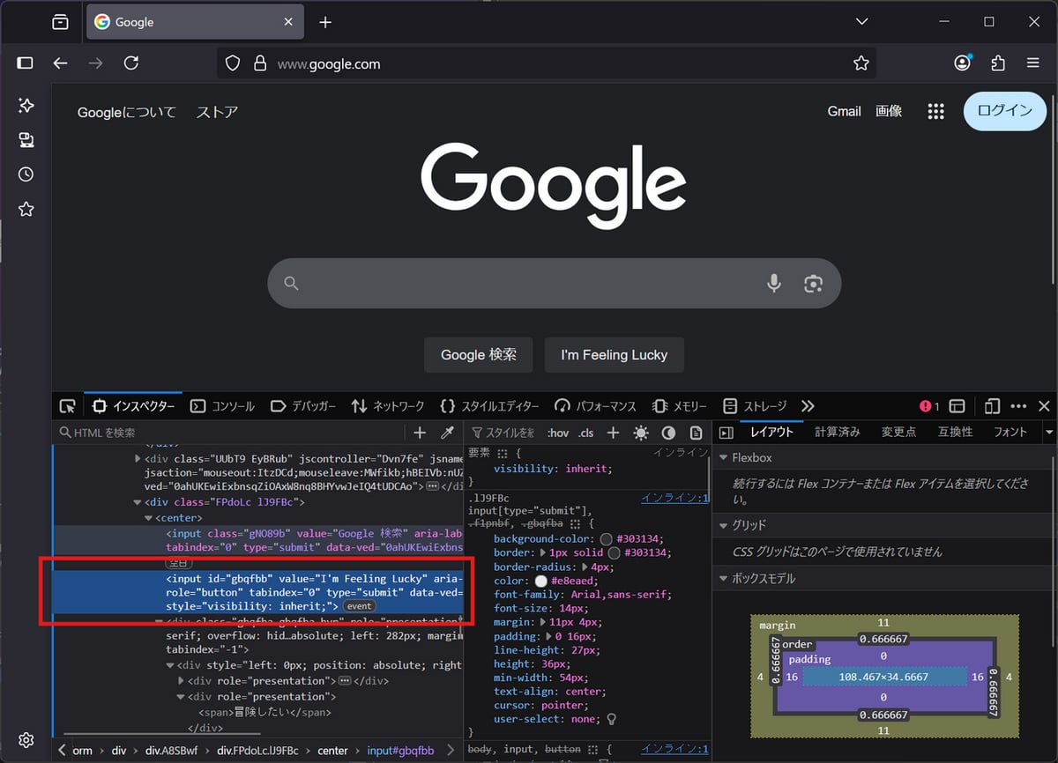The image size is (1058, 763).
Task: Open a new browser tab
Action: [325, 22]
